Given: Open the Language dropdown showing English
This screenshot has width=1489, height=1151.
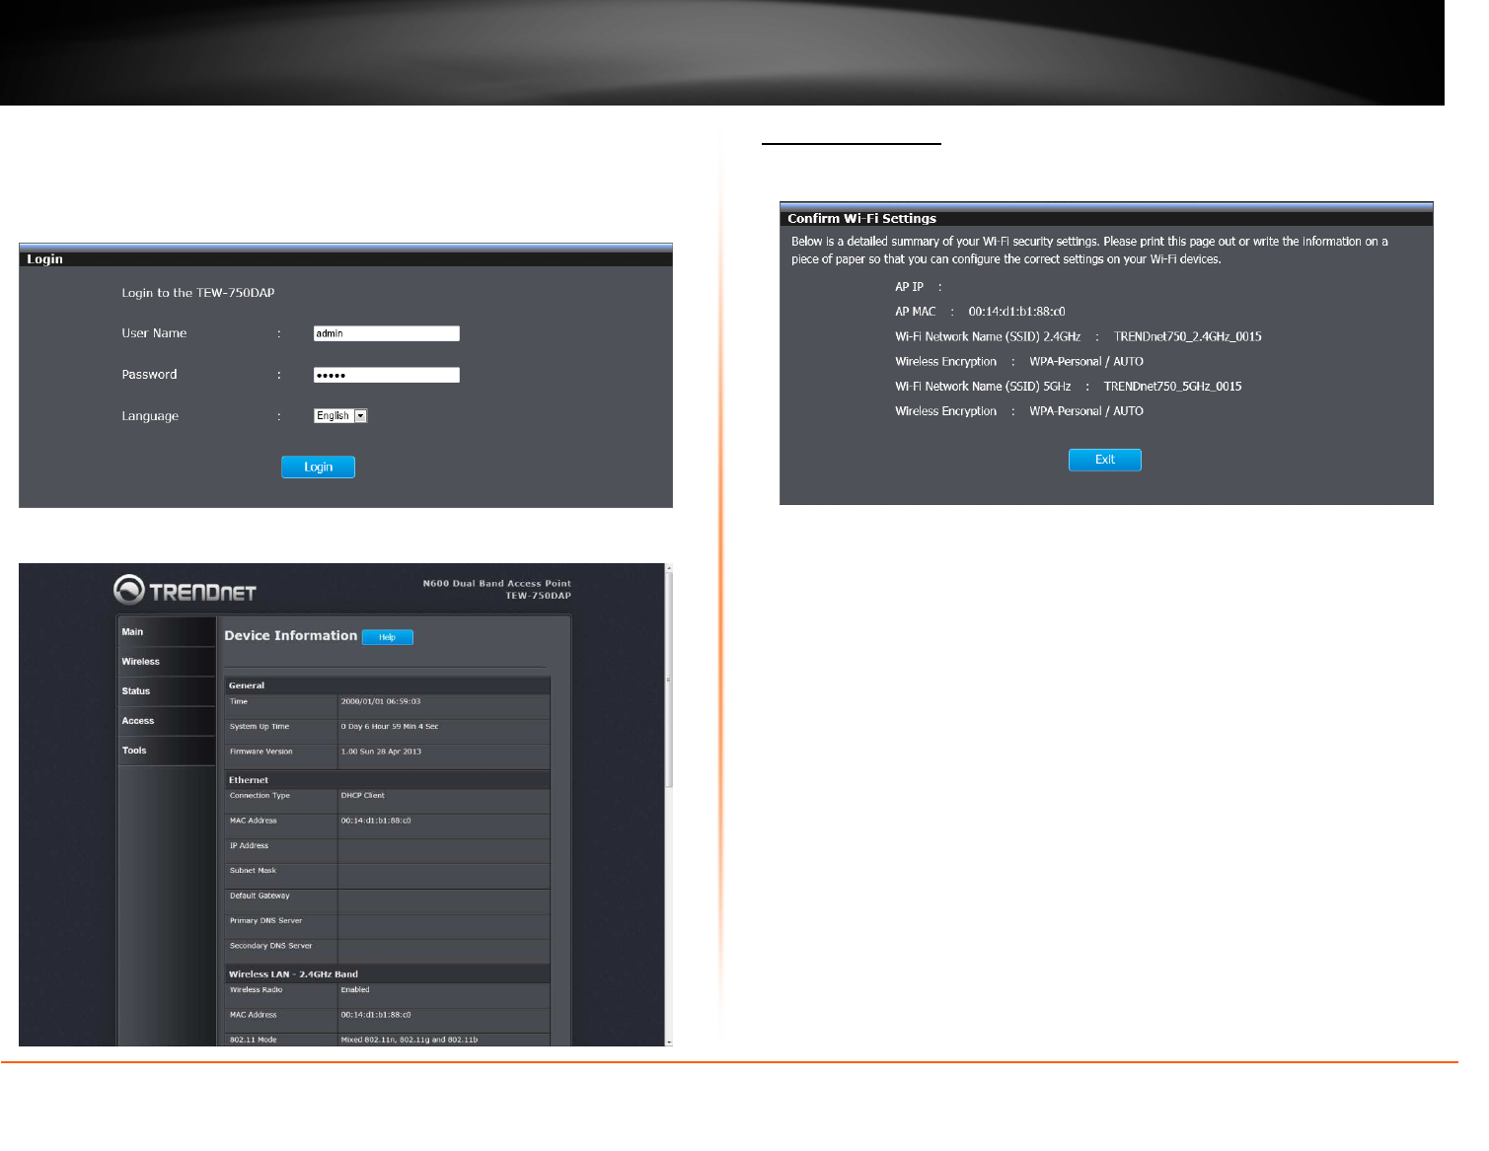Looking at the screenshot, I should pos(340,416).
